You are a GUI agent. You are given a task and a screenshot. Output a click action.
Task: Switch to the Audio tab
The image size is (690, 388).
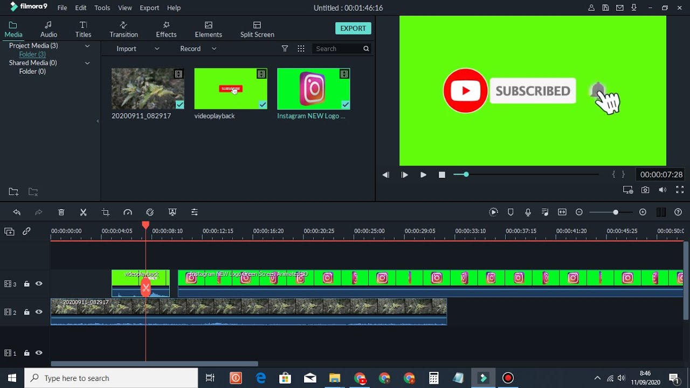tap(49, 29)
